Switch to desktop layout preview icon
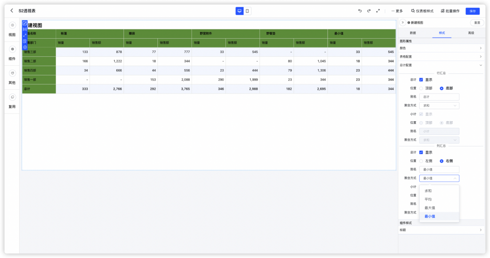This screenshot has width=490, height=258. tap(239, 11)
